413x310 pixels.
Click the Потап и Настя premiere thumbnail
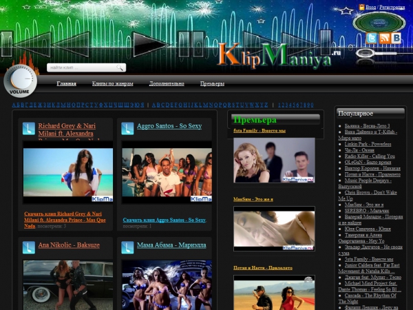274,293
